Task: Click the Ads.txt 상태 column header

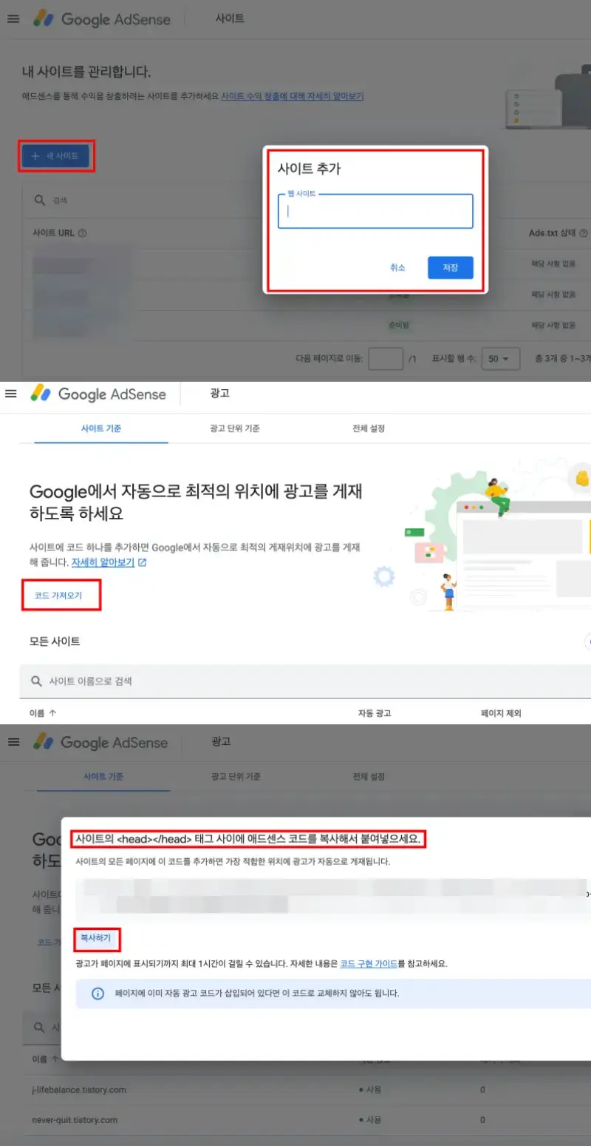Action: (x=552, y=232)
